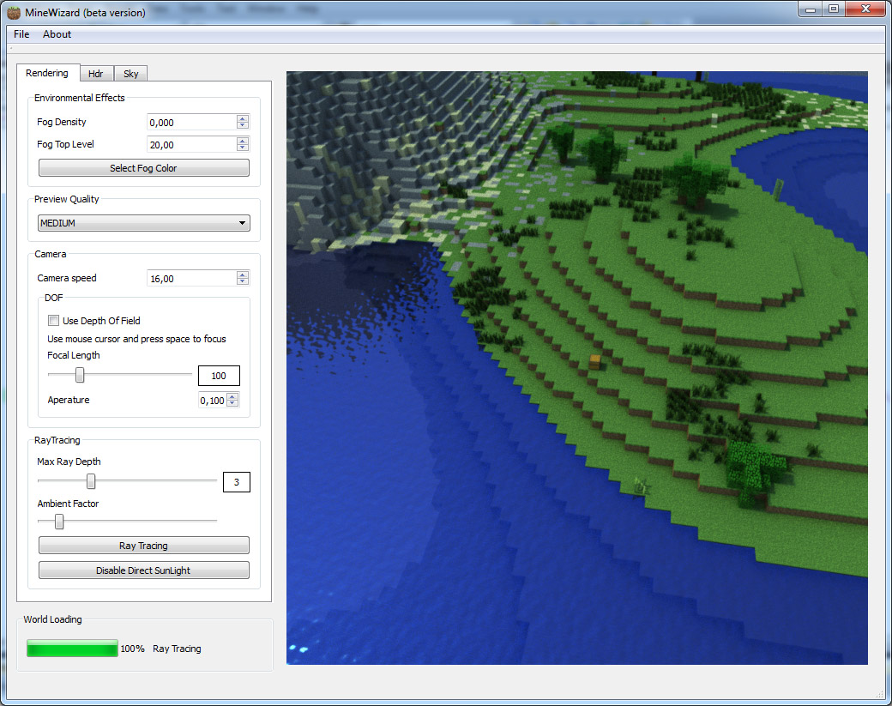The height and width of the screenshot is (706, 892).
Task: Click the Ray Tracing button
Action: (143, 545)
